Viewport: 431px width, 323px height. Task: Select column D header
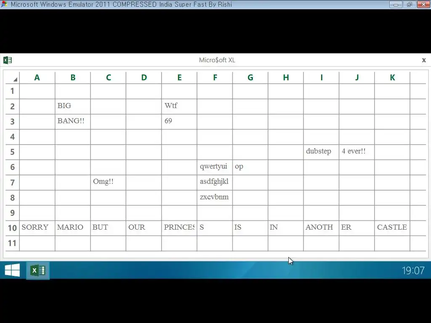coord(144,78)
